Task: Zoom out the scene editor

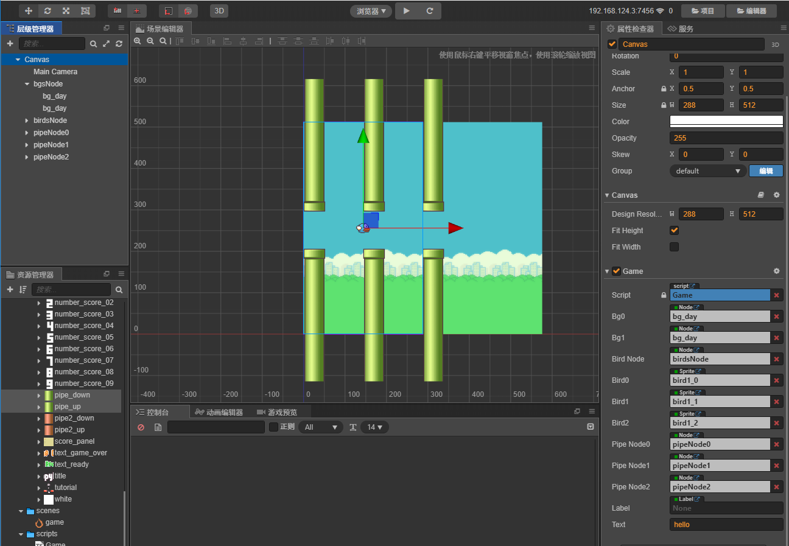Action: tap(150, 41)
